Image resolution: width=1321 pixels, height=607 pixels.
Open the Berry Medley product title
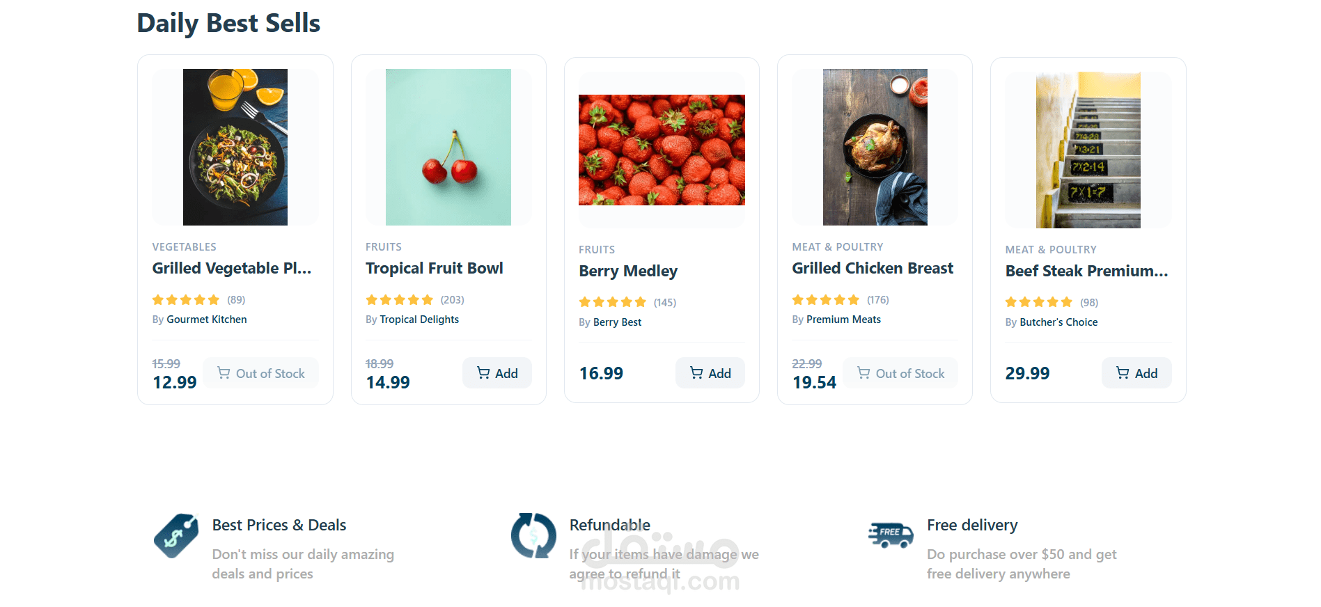tap(628, 271)
